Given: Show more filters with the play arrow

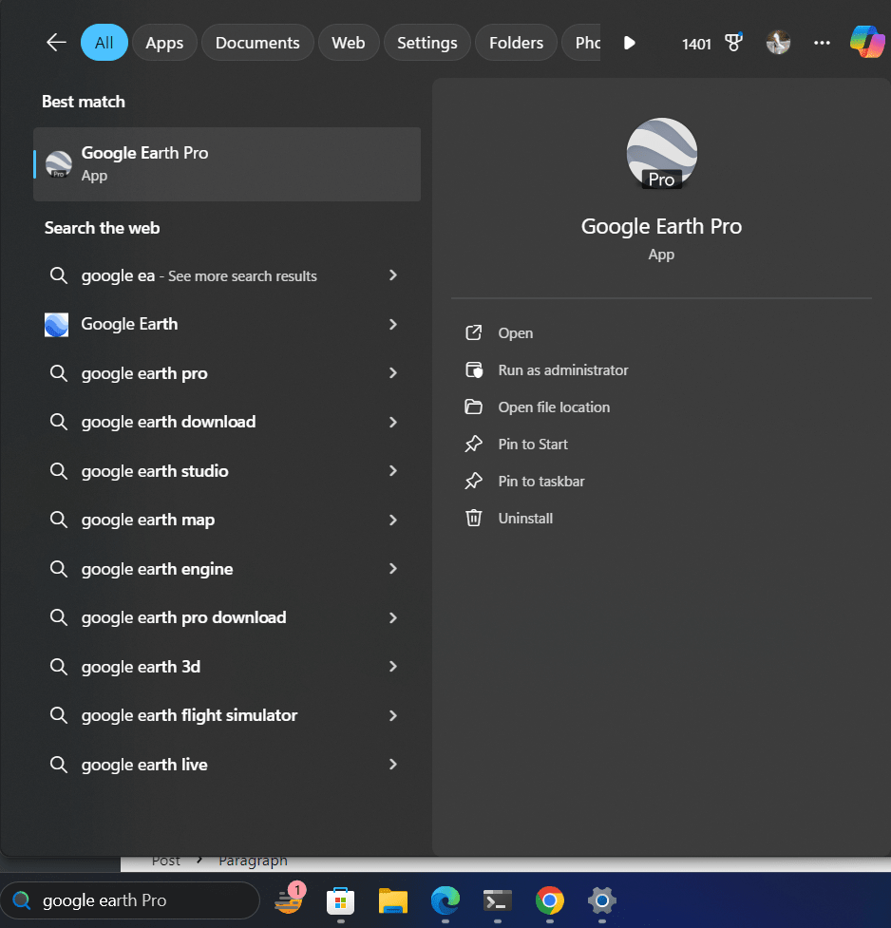Looking at the screenshot, I should point(630,43).
